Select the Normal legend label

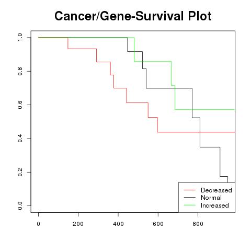pyautogui.click(x=211, y=198)
